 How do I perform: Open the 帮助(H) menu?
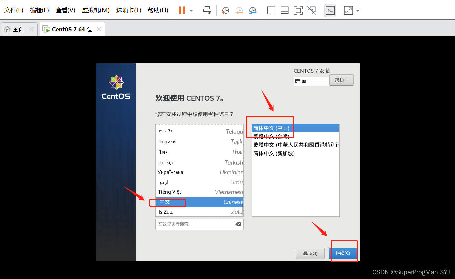[x=158, y=10]
